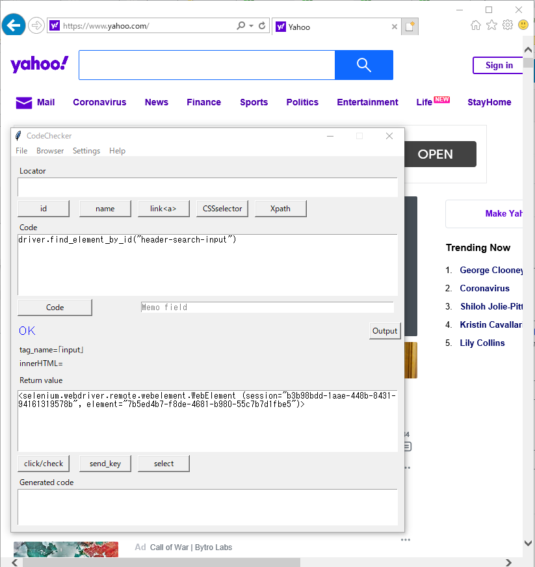Click the OK status text
Image resolution: width=535 pixels, height=567 pixels.
27,331
